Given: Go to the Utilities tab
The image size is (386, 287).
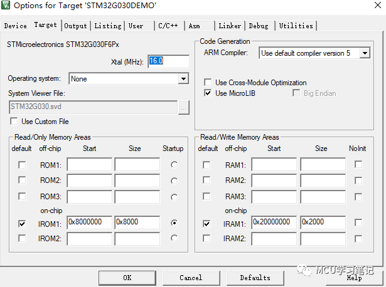Looking at the screenshot, I should [296, 26].
